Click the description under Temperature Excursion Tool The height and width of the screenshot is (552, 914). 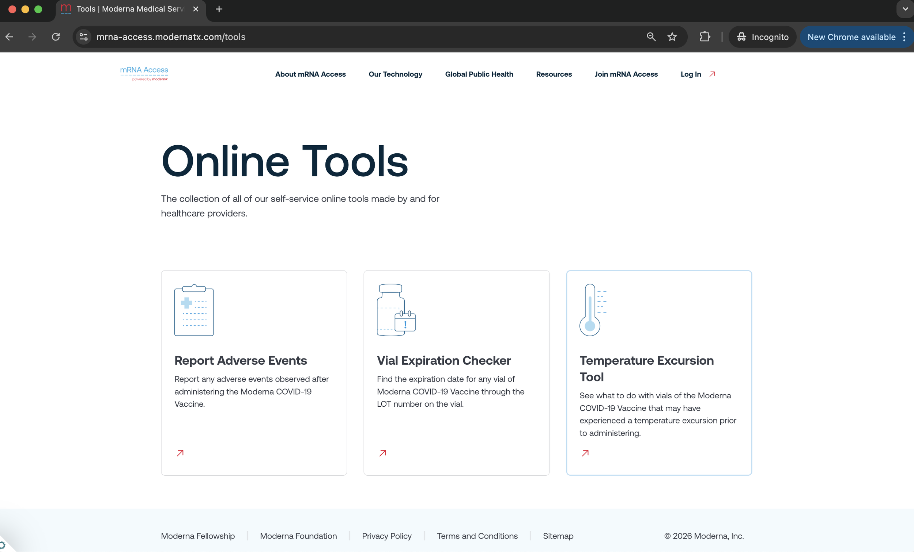pos(658,414)
